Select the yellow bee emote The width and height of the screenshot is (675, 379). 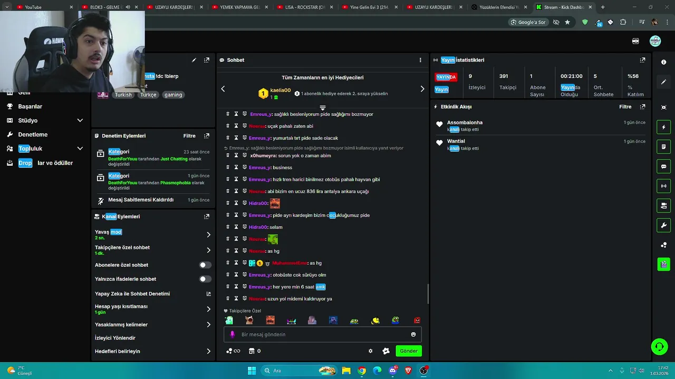pos(375,320)
